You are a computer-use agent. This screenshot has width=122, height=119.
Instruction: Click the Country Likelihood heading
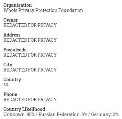(x=24, y=109)
